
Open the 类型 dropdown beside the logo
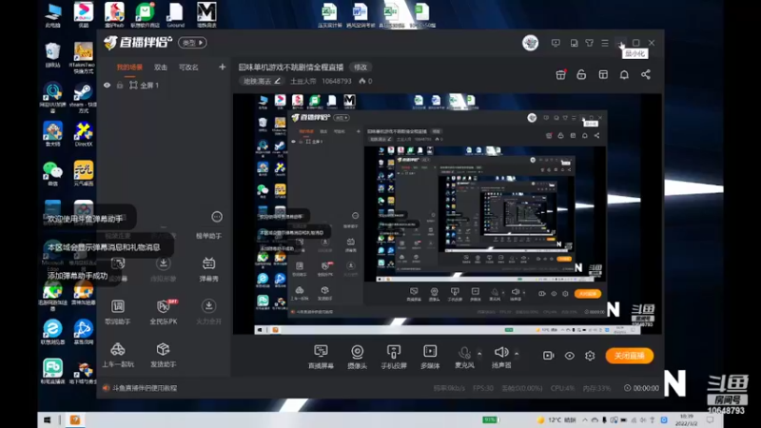[193, 43]
